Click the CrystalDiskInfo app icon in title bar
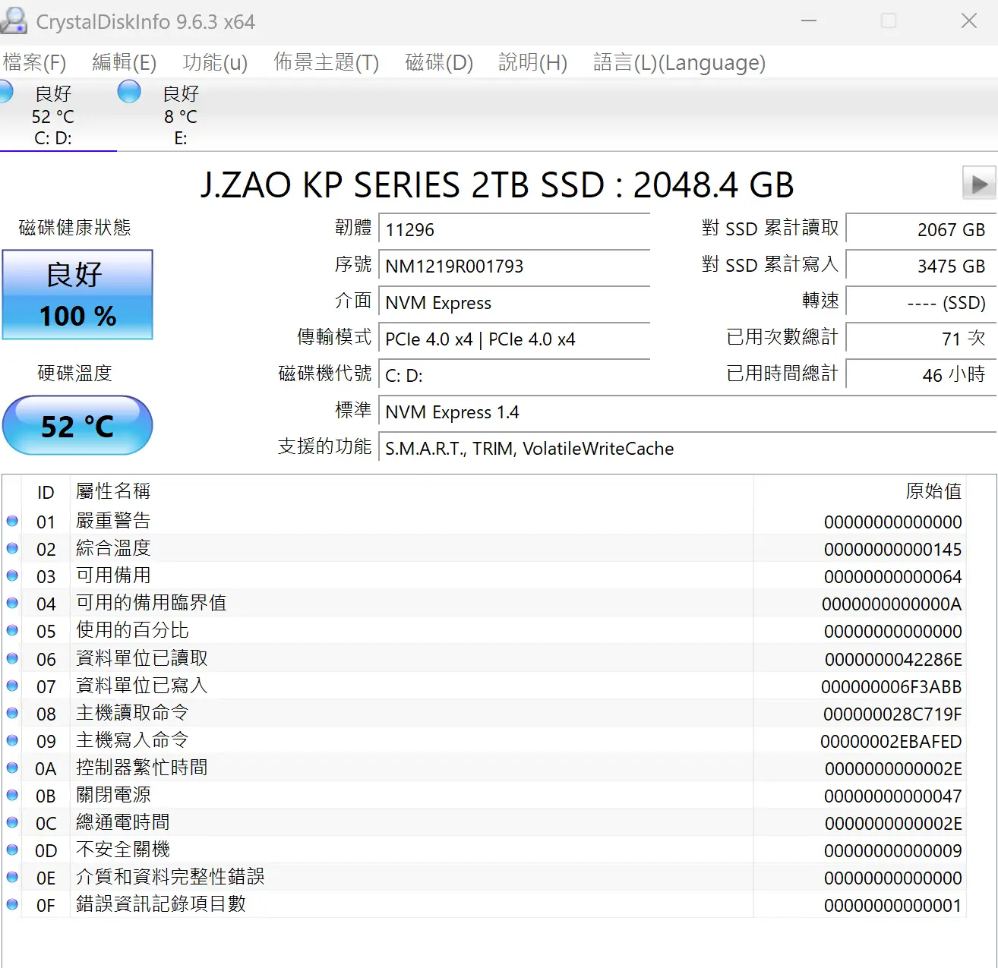This screenshot has height=968, width=998. [x=14, y=21]
